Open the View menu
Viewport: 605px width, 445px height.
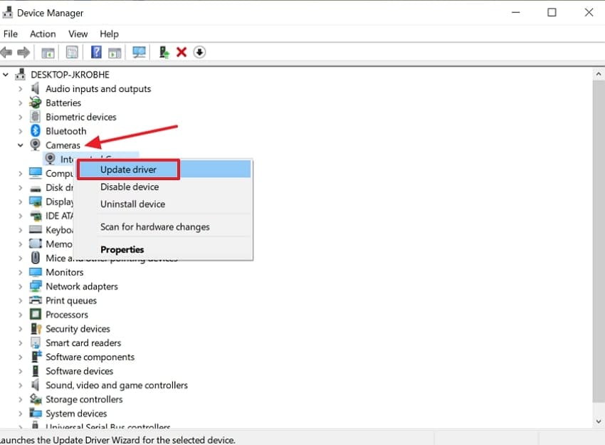(78, 34)
